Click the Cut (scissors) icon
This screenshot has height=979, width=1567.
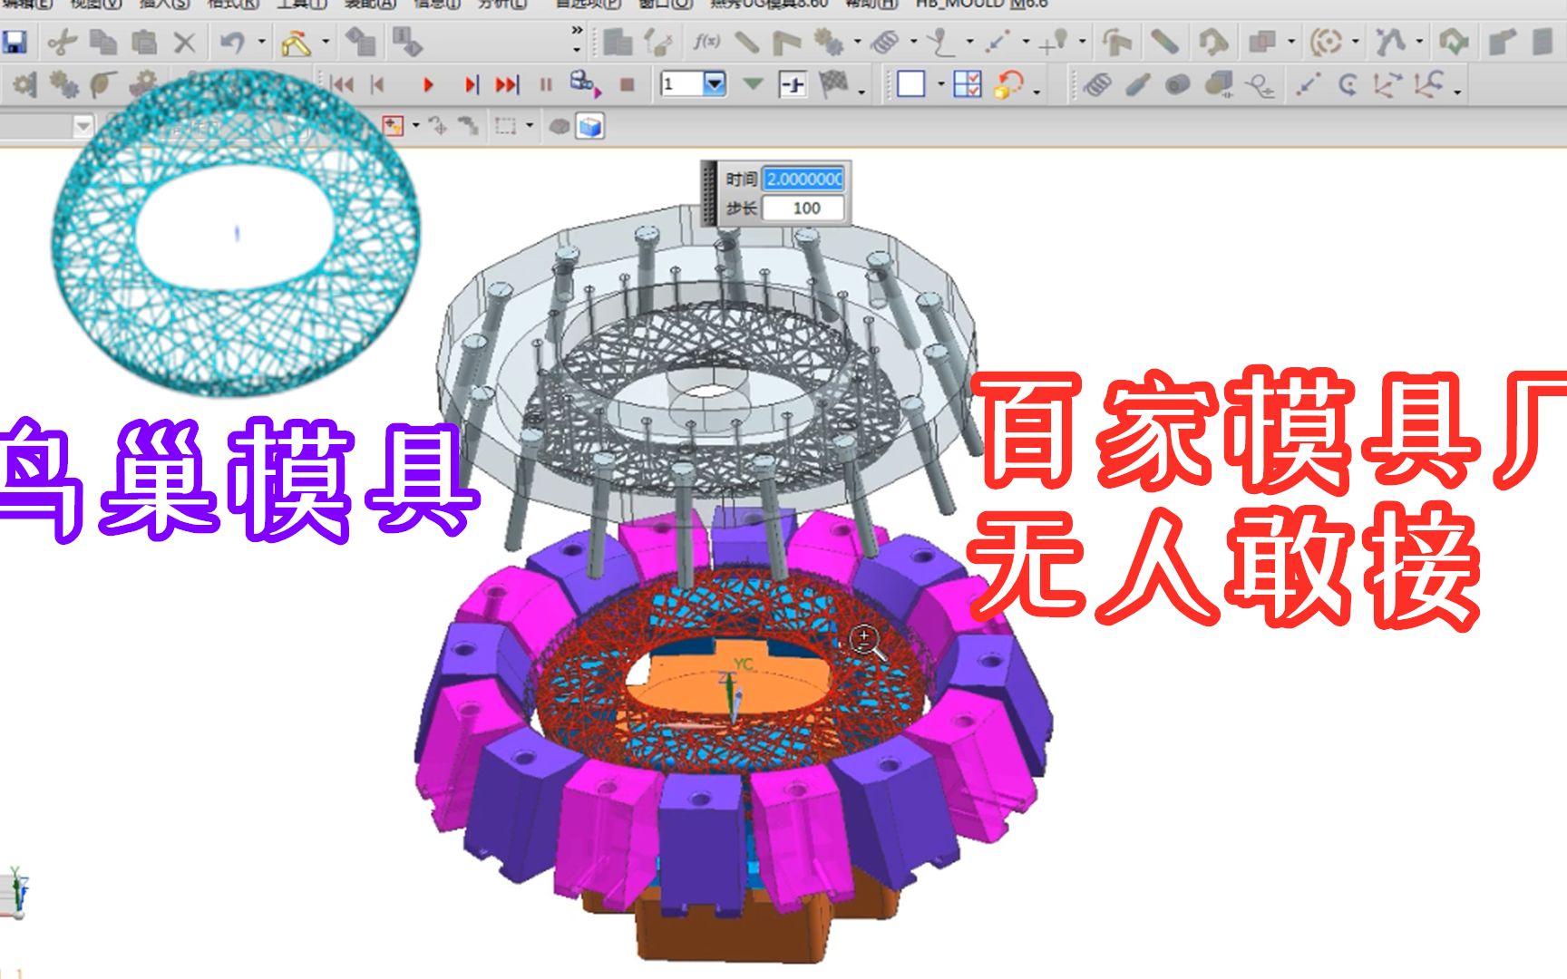pyautogui.click(x=61, y=41)
